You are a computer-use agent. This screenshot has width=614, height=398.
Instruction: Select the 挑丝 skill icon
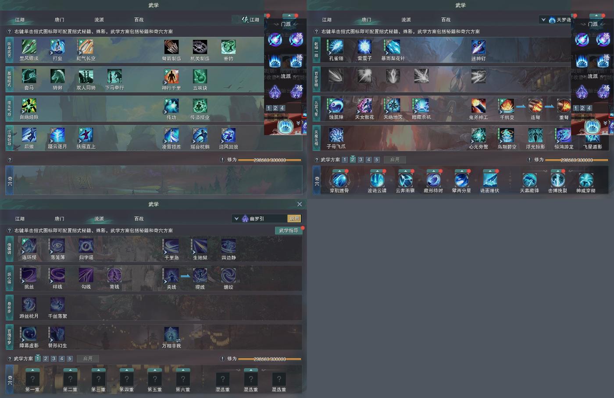29,275
